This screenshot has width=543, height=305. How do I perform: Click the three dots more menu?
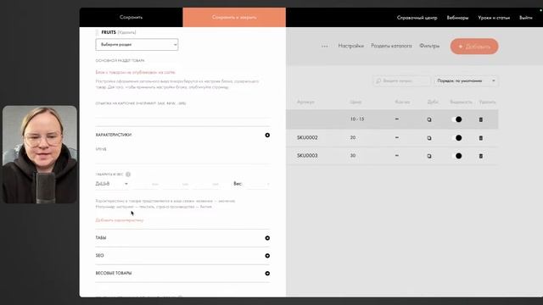[x=324, y=46]
